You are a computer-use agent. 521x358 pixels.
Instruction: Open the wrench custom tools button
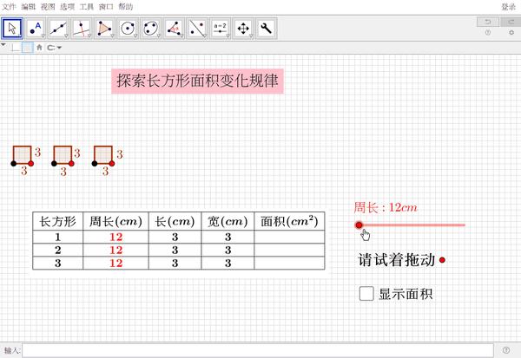point(267,29)
